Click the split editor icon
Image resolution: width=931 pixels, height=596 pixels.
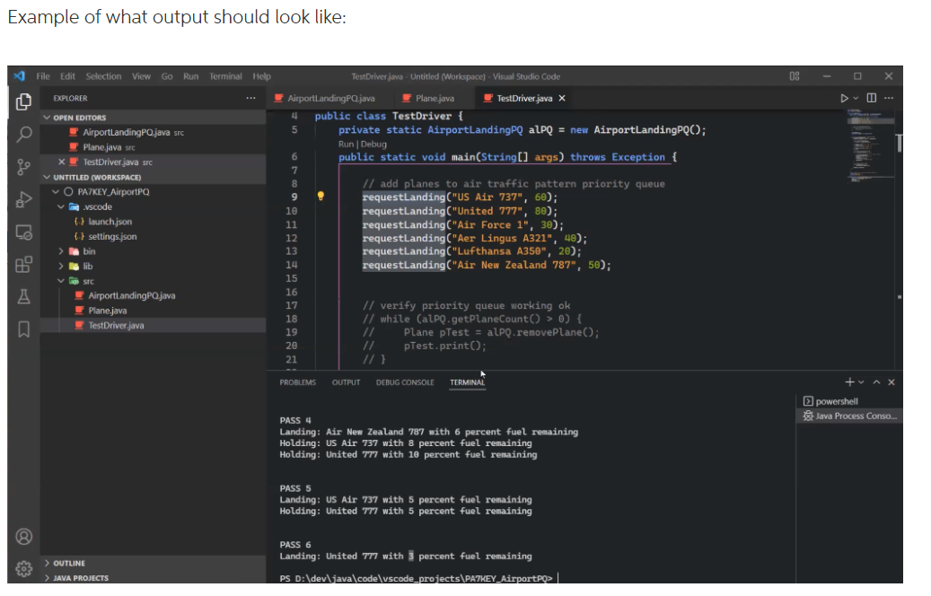872,98
